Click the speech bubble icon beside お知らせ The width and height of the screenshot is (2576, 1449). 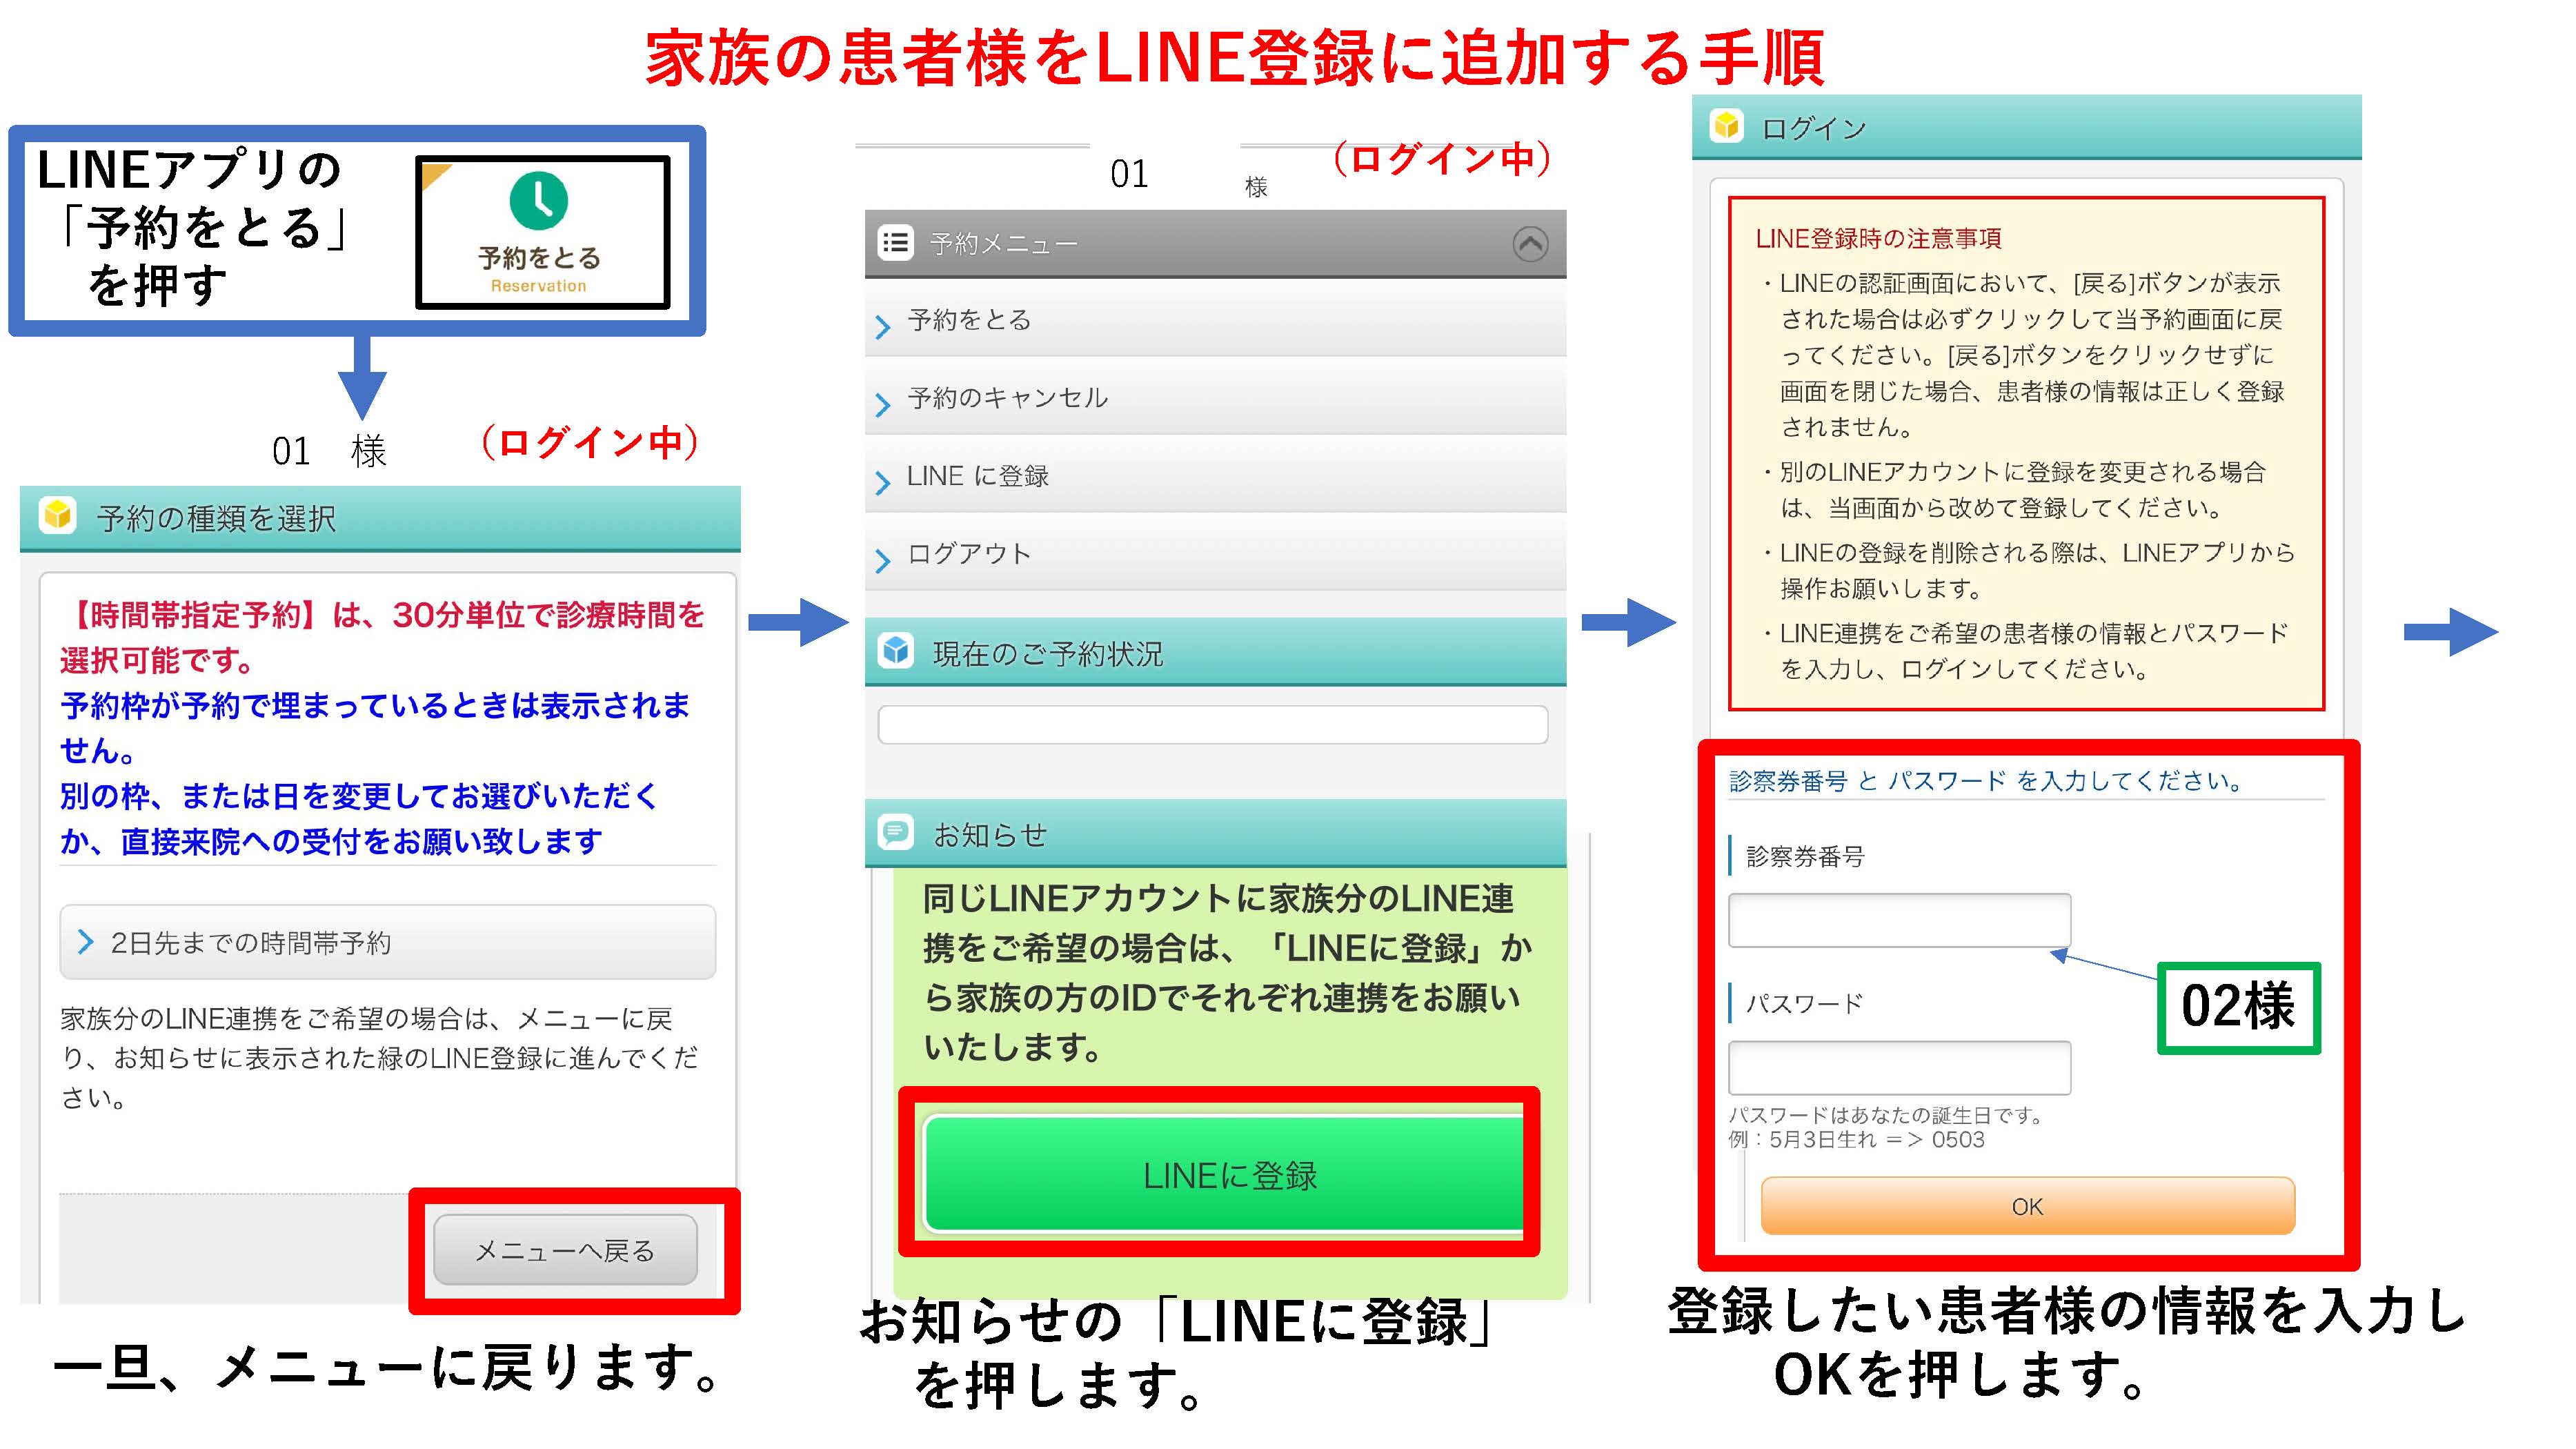click(896, 832)
